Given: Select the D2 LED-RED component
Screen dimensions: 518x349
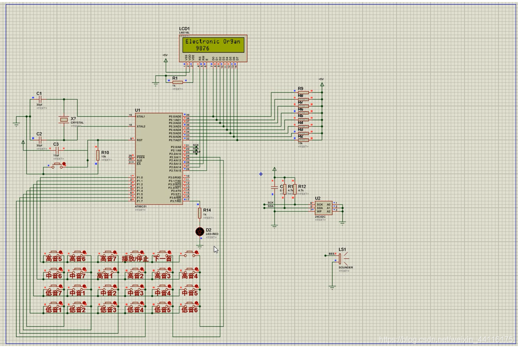Looking at the screenshot, I should [199, 232].
